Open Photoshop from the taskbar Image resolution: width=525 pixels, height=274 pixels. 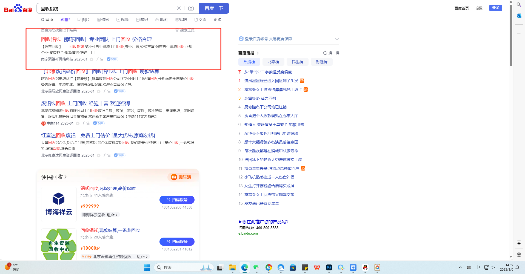click(329, 267)
